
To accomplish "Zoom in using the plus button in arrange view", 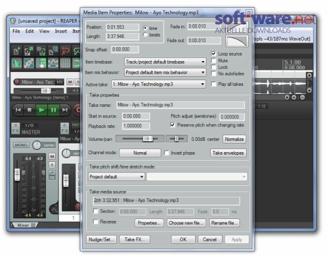I will click(x=294, y=97).
